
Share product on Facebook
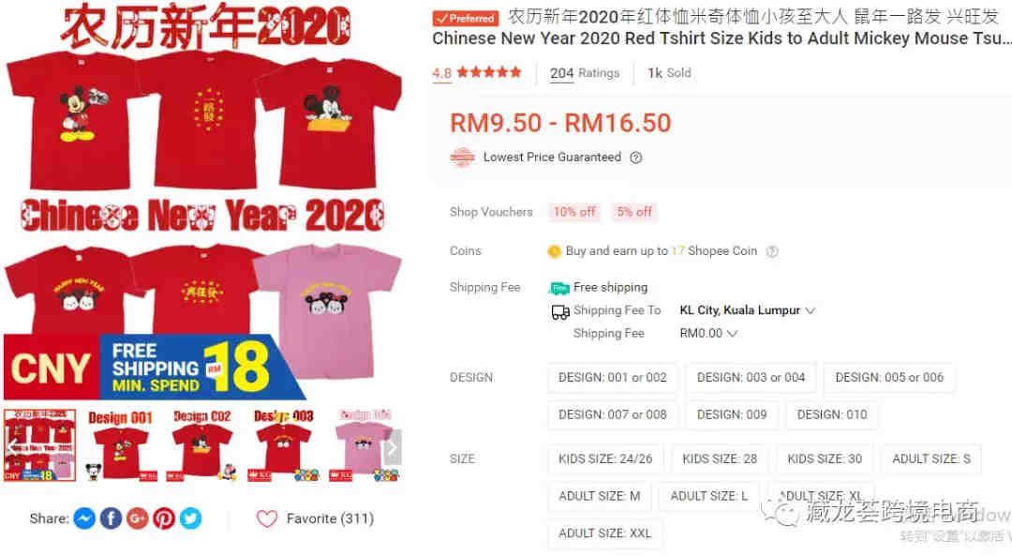coord(111,518)
